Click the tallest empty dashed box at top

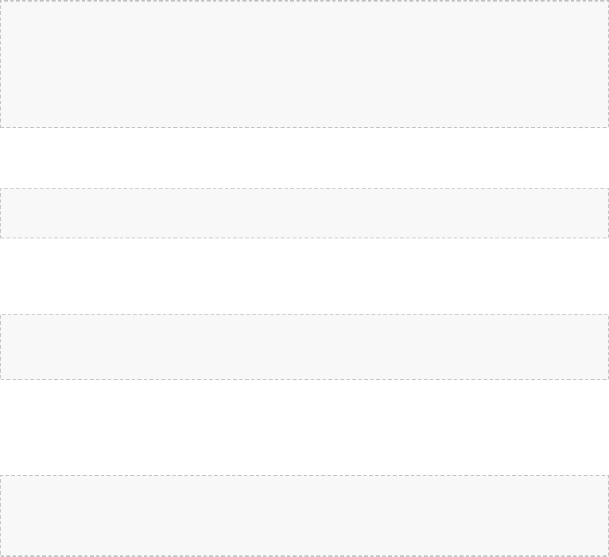coord(304,64)
